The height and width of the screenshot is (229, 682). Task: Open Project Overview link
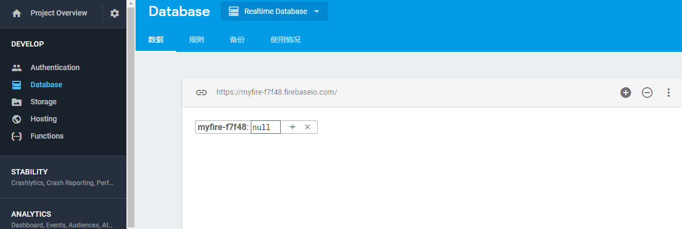(x=59, y=13)
